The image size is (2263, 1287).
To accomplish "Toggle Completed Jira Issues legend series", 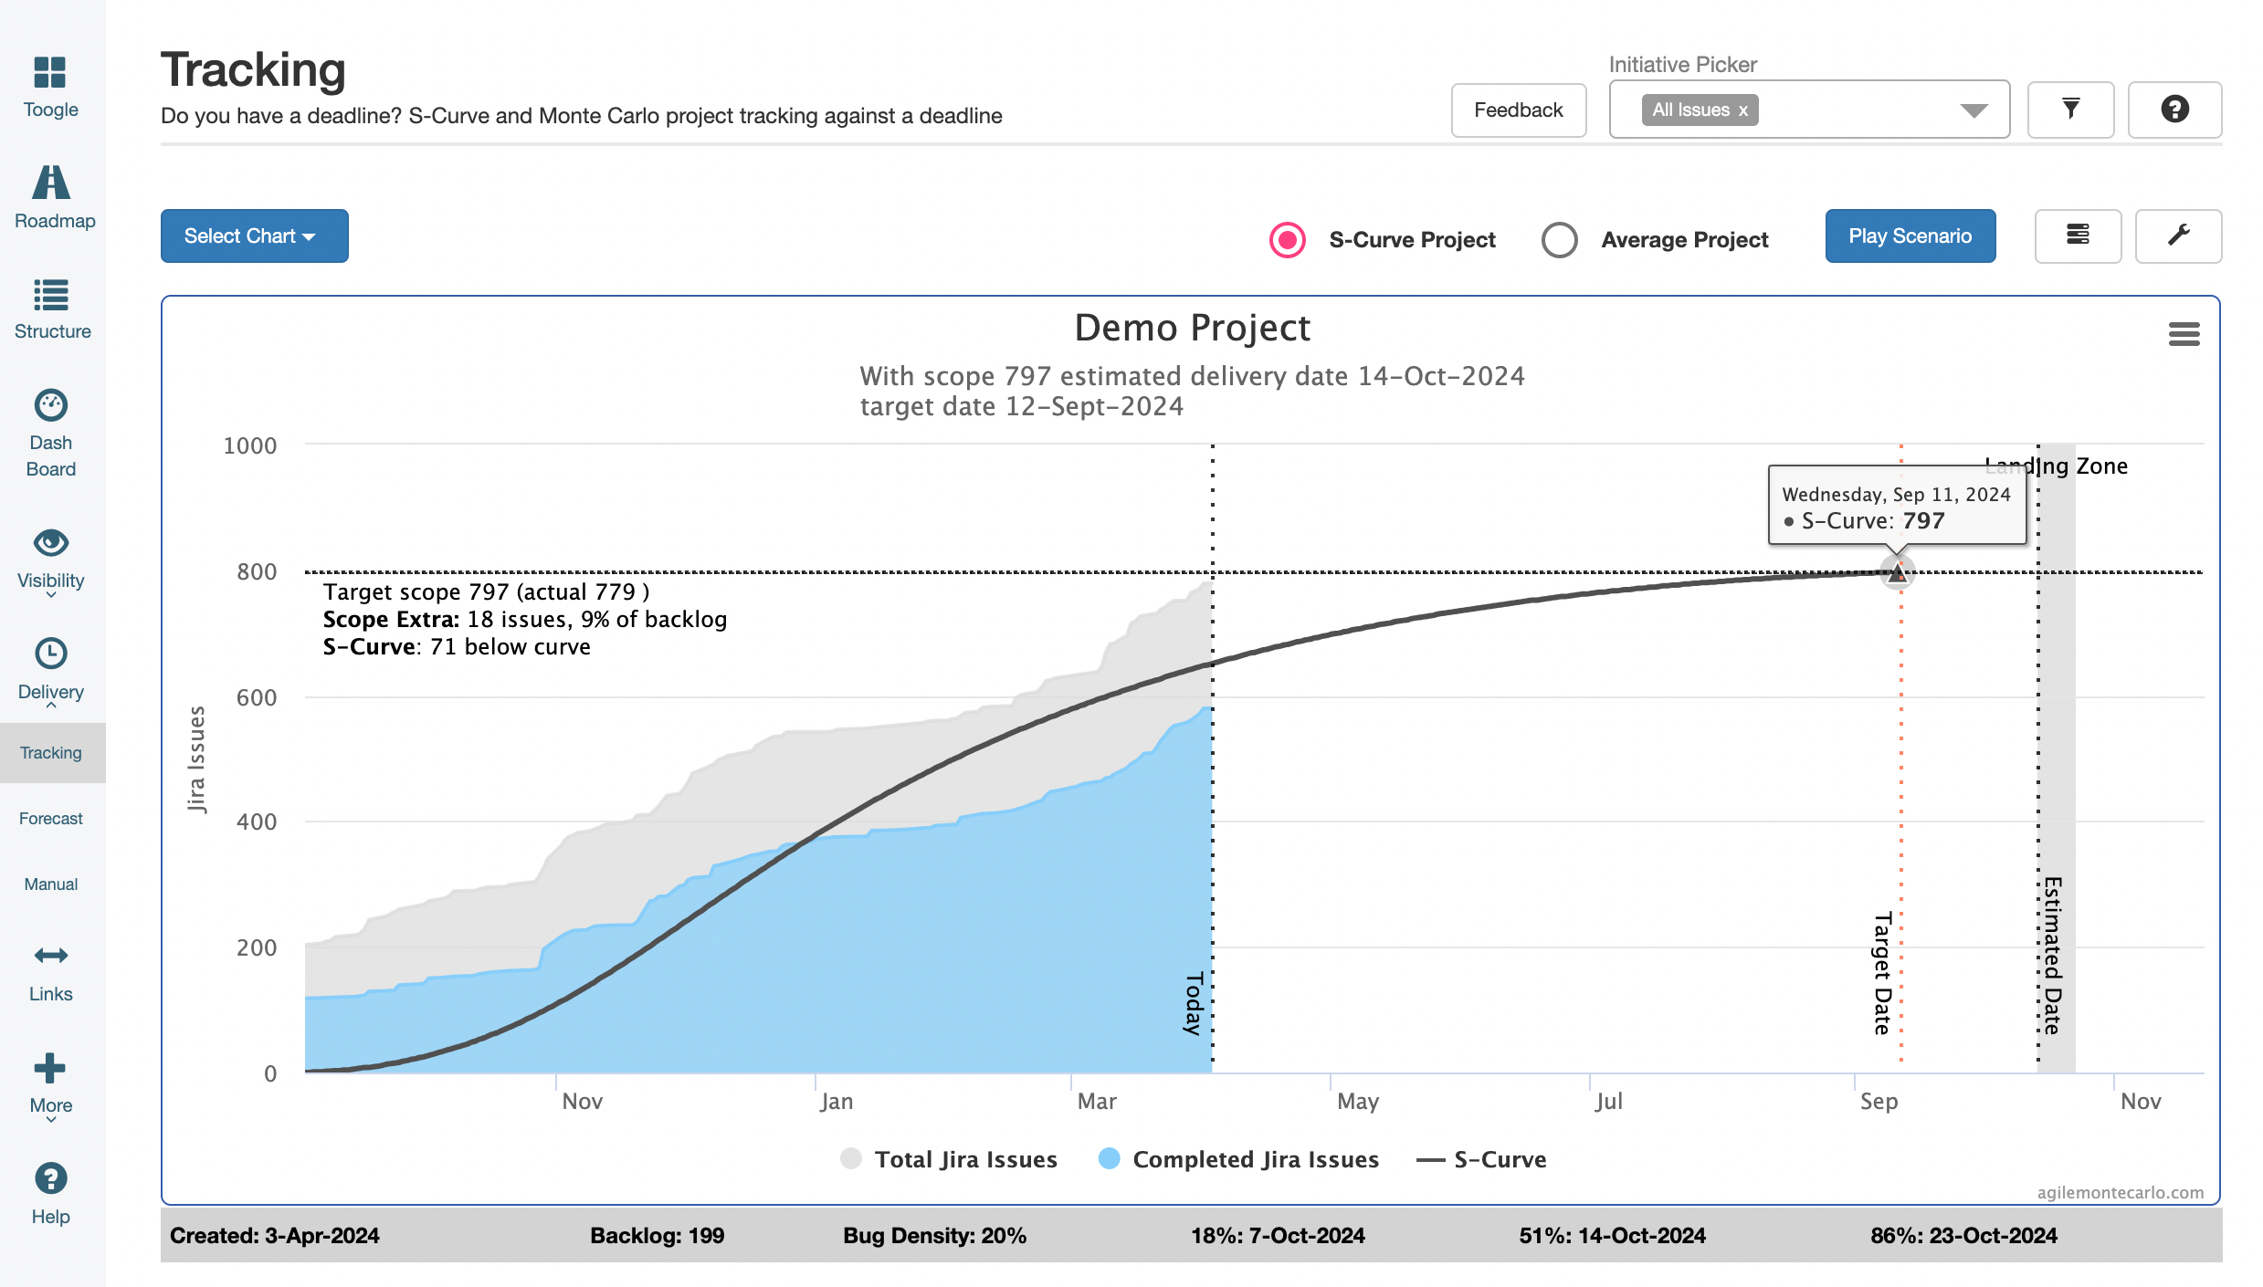I will pos(1255,1159).
